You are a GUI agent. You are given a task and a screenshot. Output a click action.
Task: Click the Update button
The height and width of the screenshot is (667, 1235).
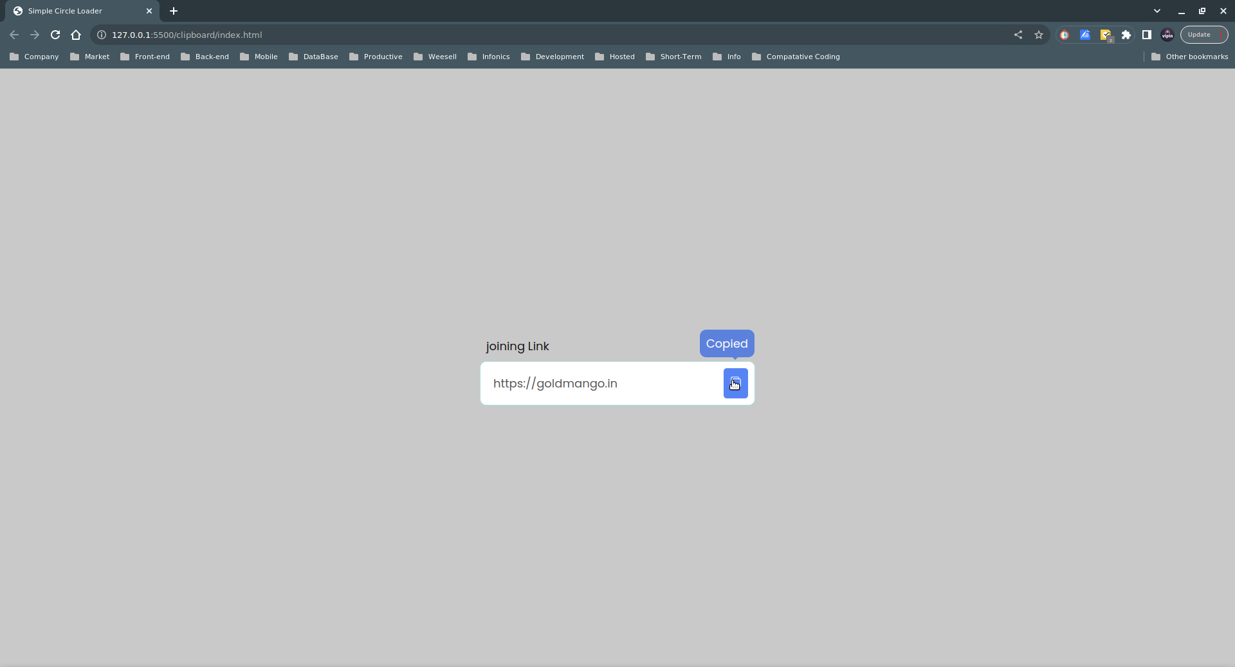click(x=1199, y=35)
